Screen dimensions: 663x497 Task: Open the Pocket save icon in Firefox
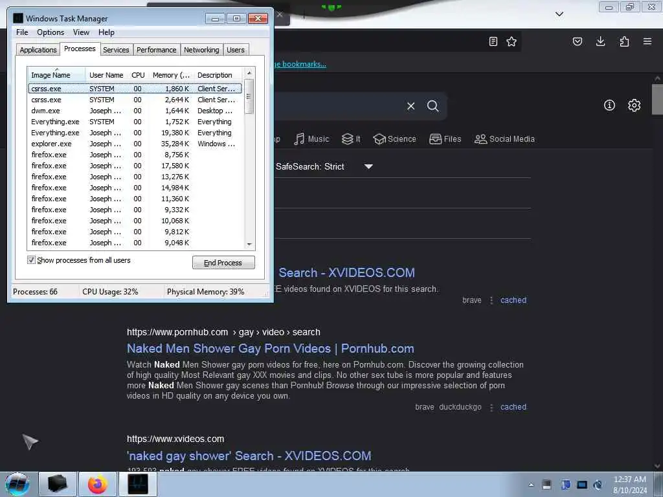(578, 41)
